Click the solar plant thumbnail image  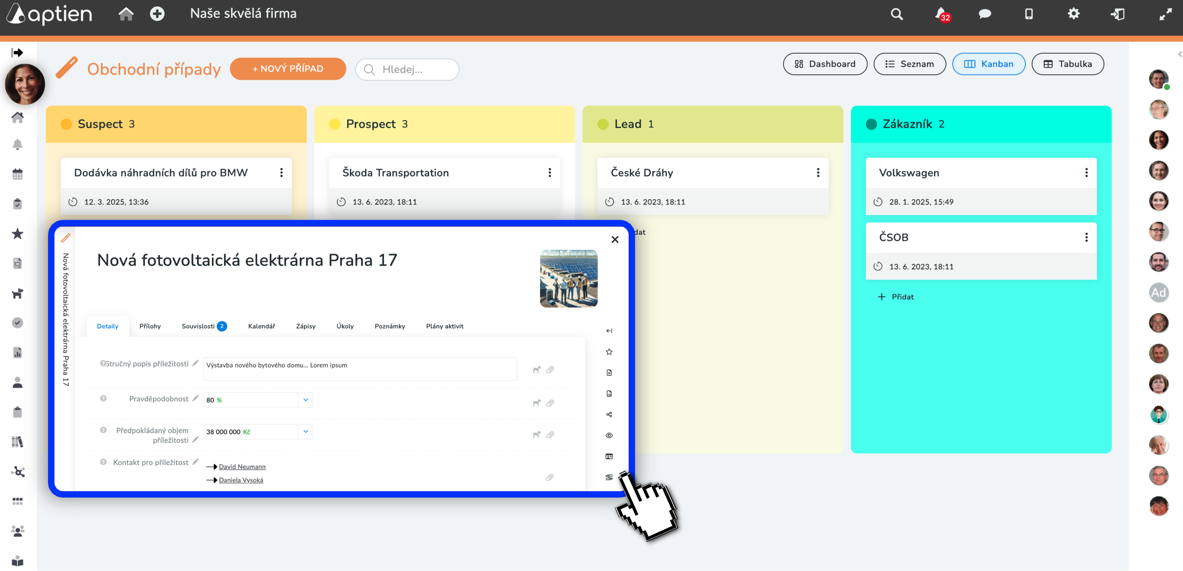[x=568, y=279]
